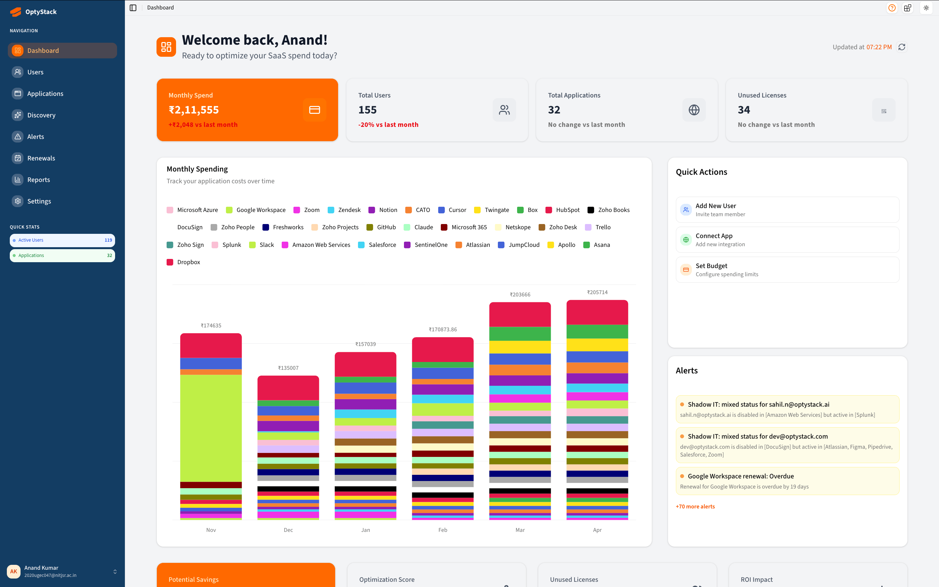This screenshot has height=587, width=939.
Task: Open the +70 more alerts link
Action: [695, 506]
